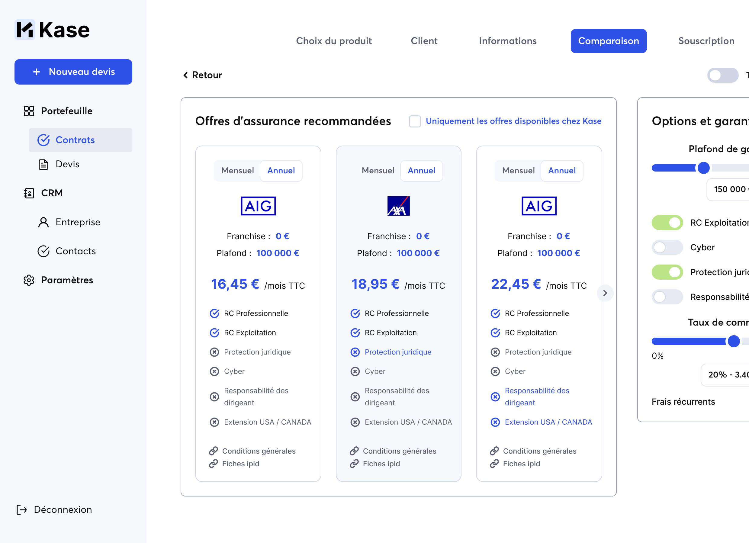Open Contrats in the sidebar
Screen dimensions: 749x543
click(x=81, y=140)
